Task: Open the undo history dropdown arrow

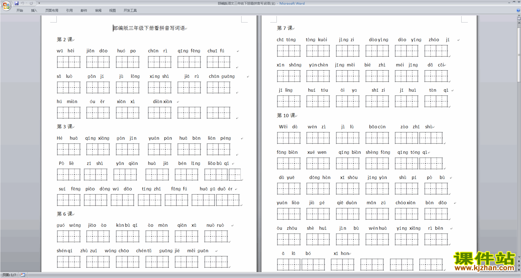Action: click(x=26, y=3)
